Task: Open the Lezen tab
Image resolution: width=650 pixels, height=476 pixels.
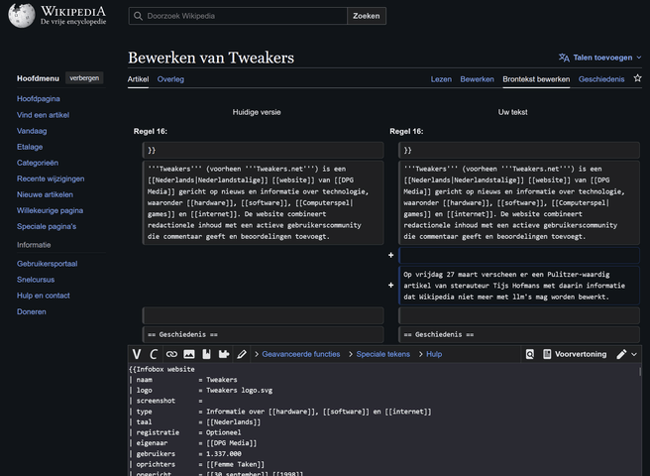Action: pyautogui.click(x=441, y=79)
